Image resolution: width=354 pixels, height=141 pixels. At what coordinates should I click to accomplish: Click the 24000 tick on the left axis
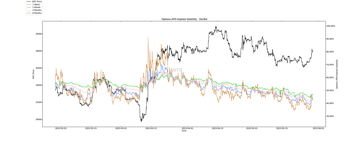38,85
